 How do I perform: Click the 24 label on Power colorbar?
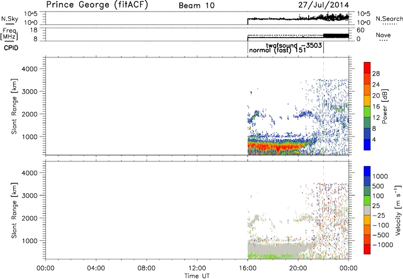(376, 85)
